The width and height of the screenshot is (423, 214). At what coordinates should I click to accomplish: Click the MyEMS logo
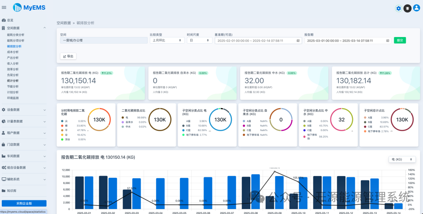coord(29,8)
